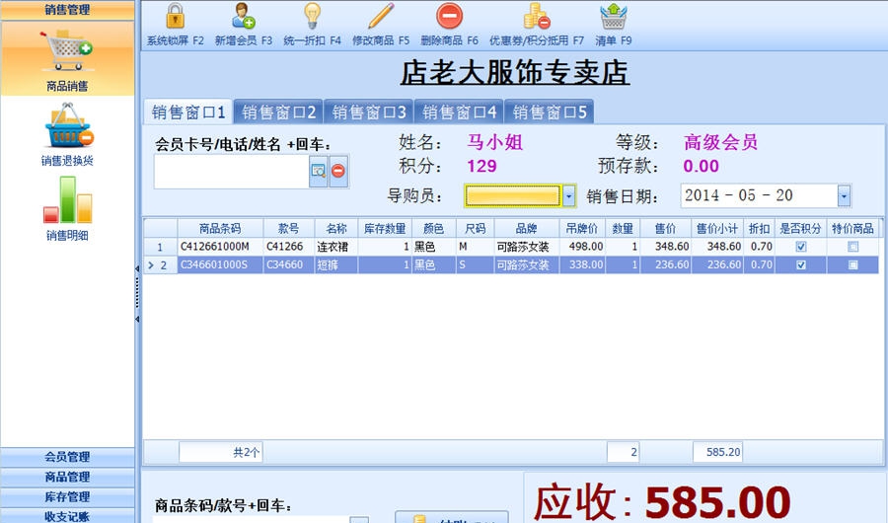Select barcode cell C412661000M
The image size is (888, 523).
[x=220, y=247]
